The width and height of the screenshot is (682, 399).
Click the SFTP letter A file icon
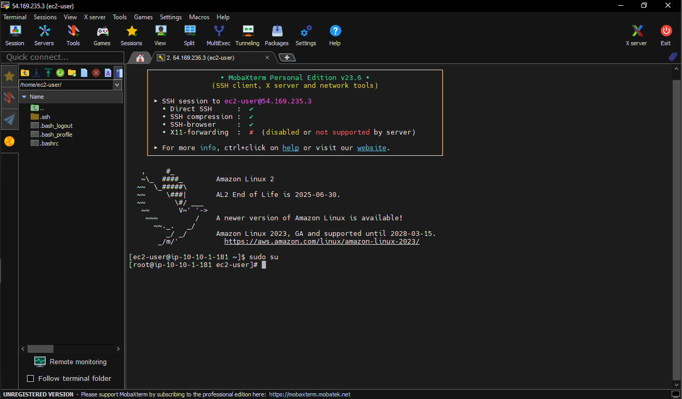coord(108,73)
